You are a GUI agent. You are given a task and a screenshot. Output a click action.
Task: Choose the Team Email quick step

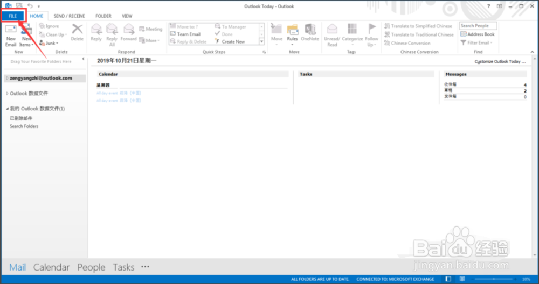(185, 34)
